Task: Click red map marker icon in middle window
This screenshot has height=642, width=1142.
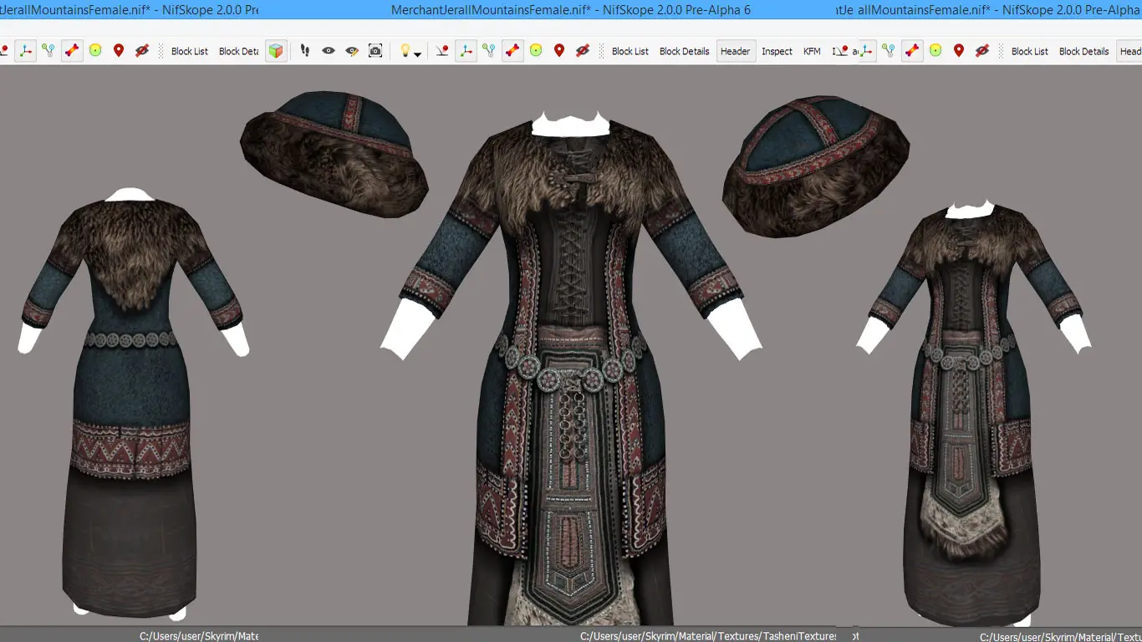Action: click(559, 51)
